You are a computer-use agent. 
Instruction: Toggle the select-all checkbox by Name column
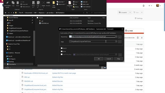tap(37, 18)
